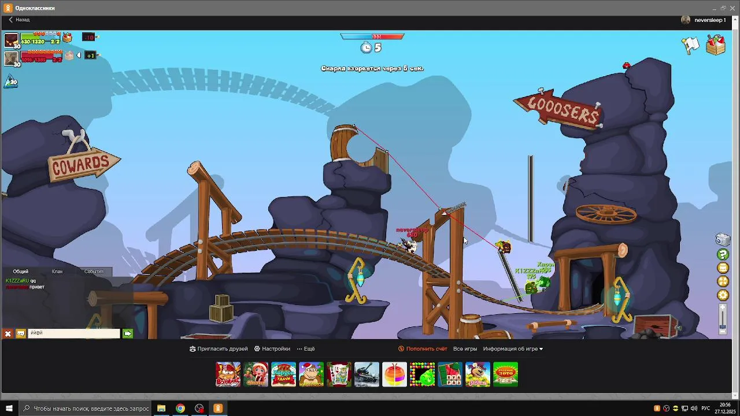
Task: Open the weapons crate in top right
Action: [716, 45]
